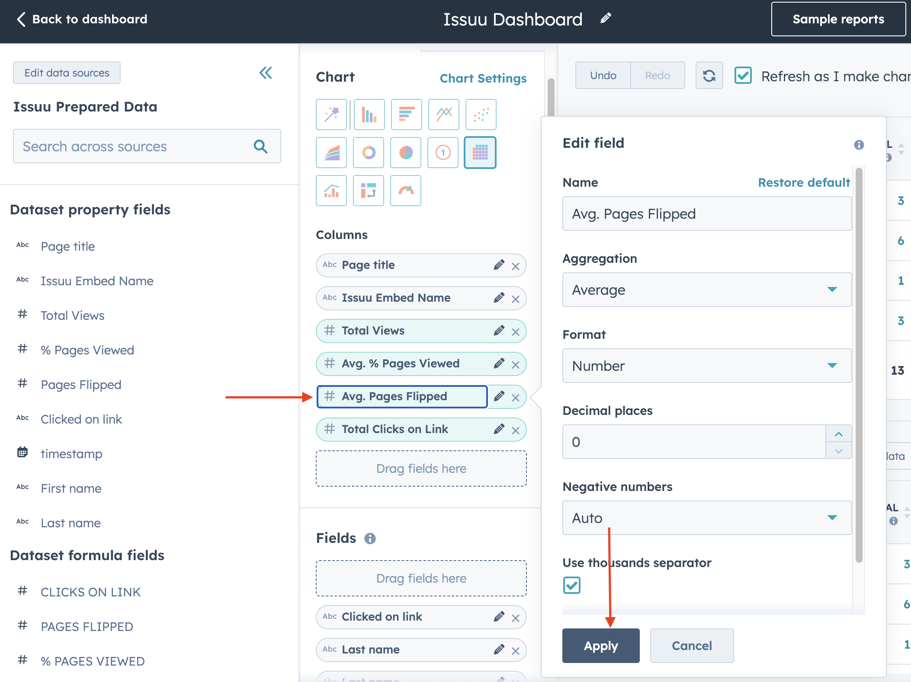The width and height of the screenshot is (911, 682).
Task: Open Sample reports
Action: point(838,19)
